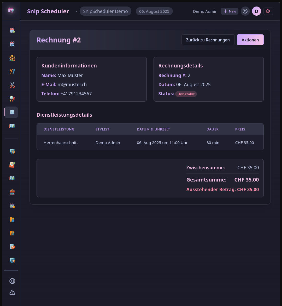This screenshot has width=282, height=306.
Task: Open the New creation menu
Action: (x=230, y=11)
